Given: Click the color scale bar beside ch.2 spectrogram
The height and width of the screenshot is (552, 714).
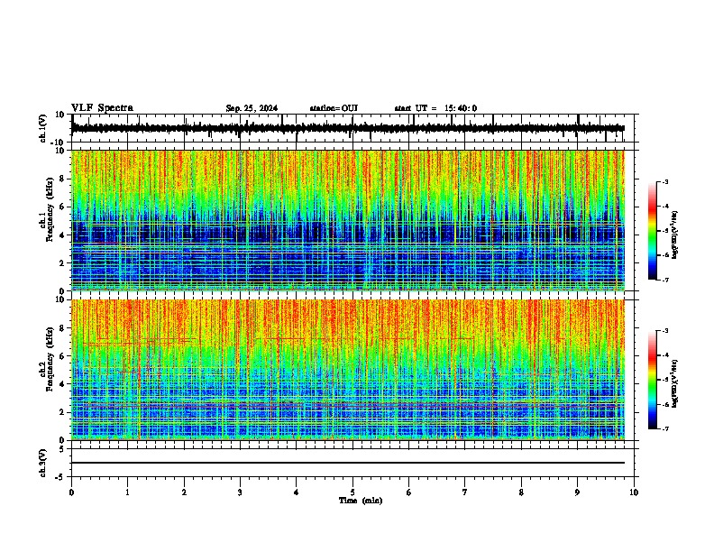Looking at the screenshot, I should [653, 380].
